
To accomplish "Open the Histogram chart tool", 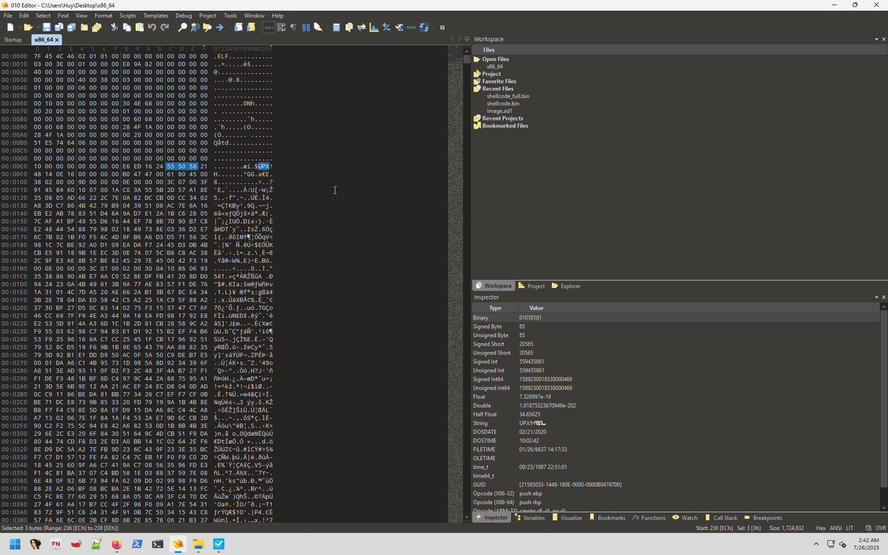I will point(374,28).
